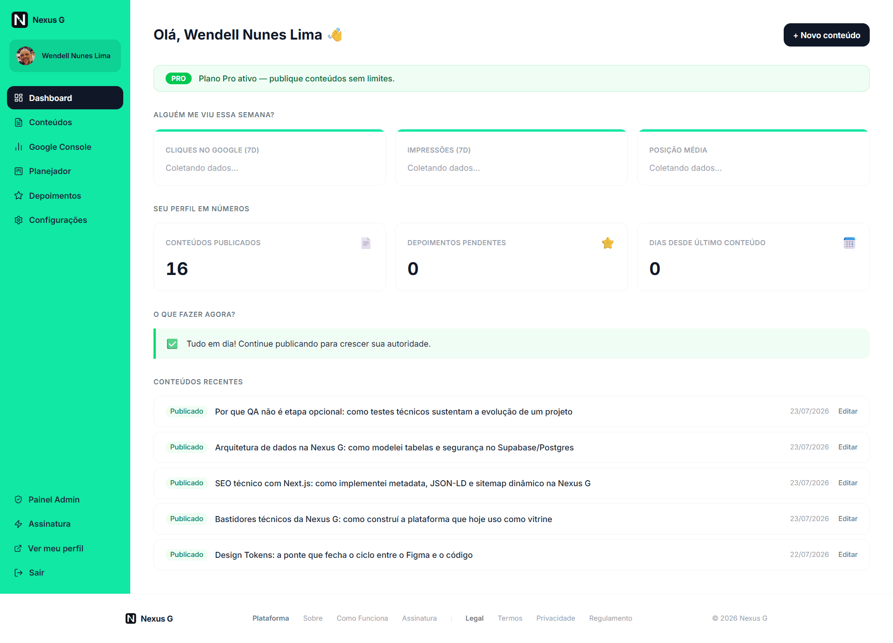
Task: Click the waving hand emoji beside greeting
Action: click(335, 35)
